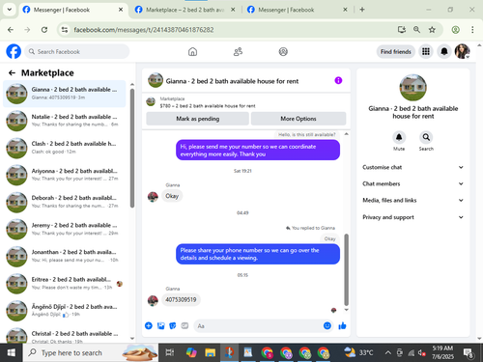Reload the page
The width and height of the screenshot is (483, 362).
point(44,30)
